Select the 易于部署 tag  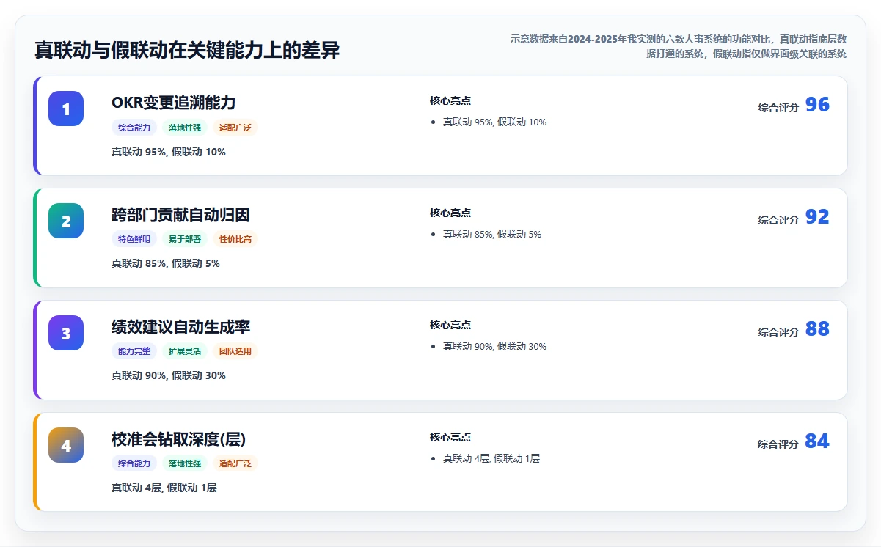185,239
